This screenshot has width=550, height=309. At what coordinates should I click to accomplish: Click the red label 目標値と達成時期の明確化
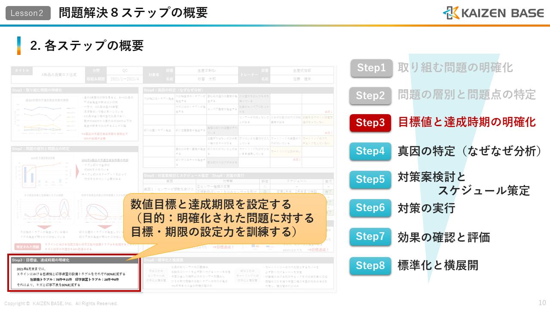(467, 122)
